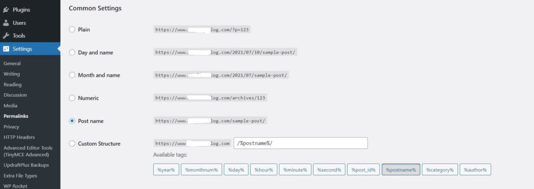Click the Common Settings heading
This screenshot has width=534, height=189.
tap(95, 8)
